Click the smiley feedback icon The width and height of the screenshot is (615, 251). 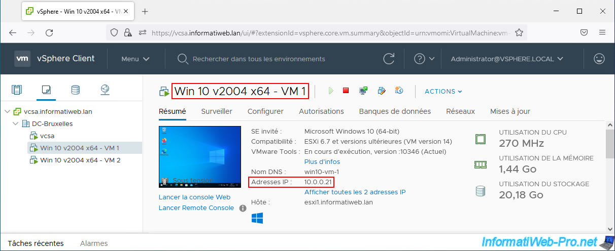coord(599,59)
